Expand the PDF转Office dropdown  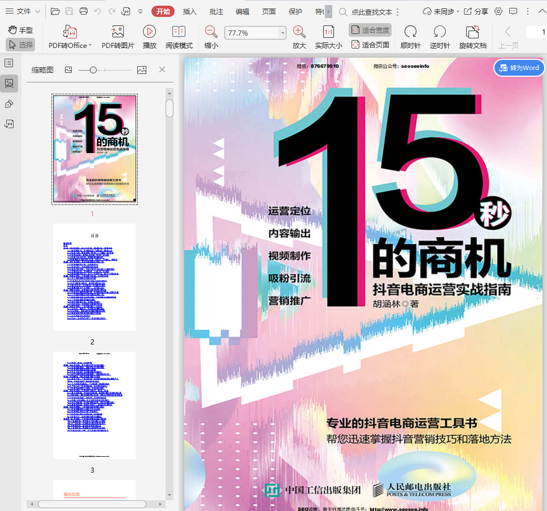coord(90,46)
